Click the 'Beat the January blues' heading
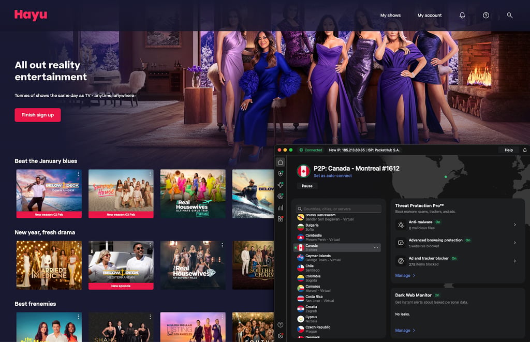The height and width of the screenshot is (342, 530). [46, 161]
